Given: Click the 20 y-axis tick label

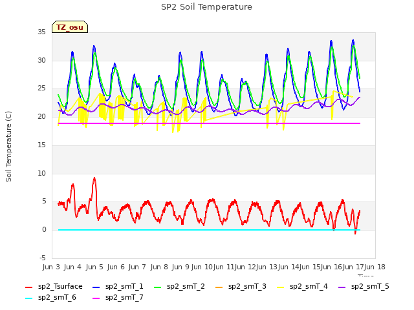Looking at the screenshot, I should (x=41, y=116).
